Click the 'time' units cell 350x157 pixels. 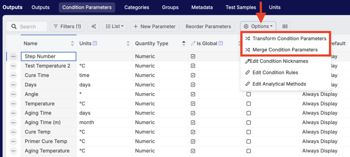pyautogui.click(x=105, y=75)
